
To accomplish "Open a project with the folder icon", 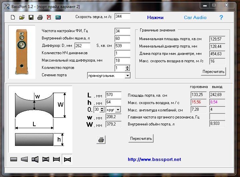I will [22, 17].
